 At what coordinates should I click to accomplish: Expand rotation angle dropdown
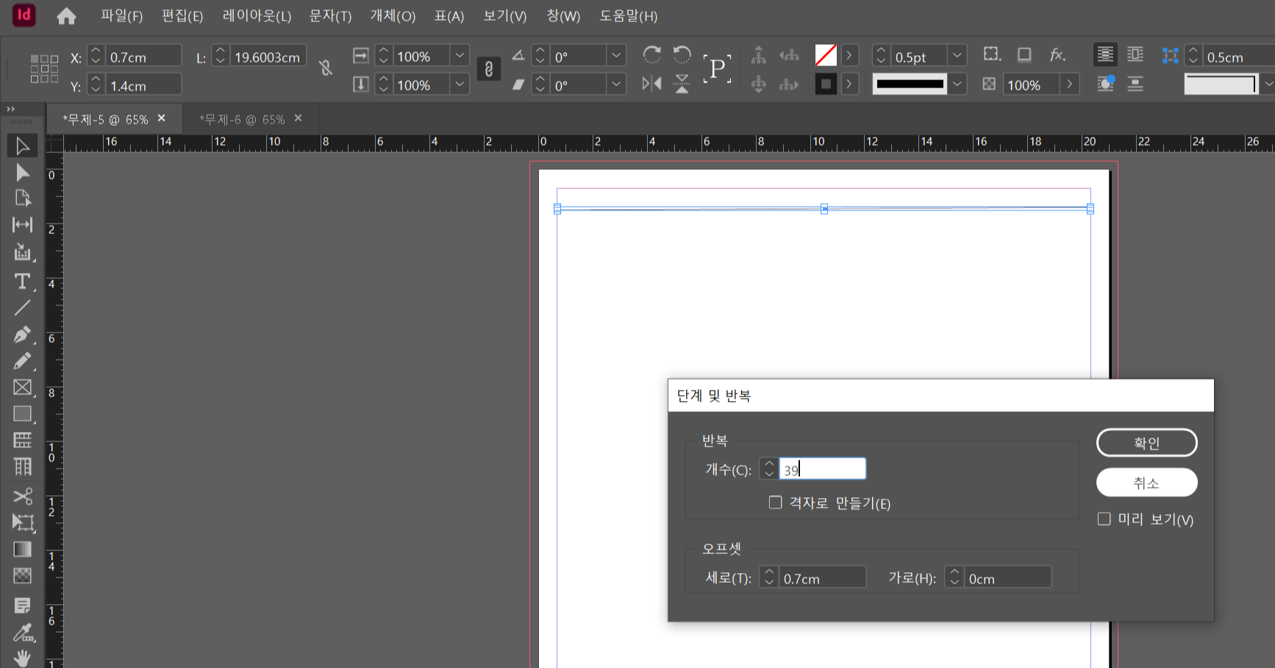pos(616,56)
